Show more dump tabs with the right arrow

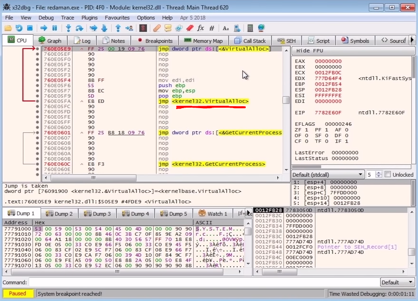click(x=248, y=212)
